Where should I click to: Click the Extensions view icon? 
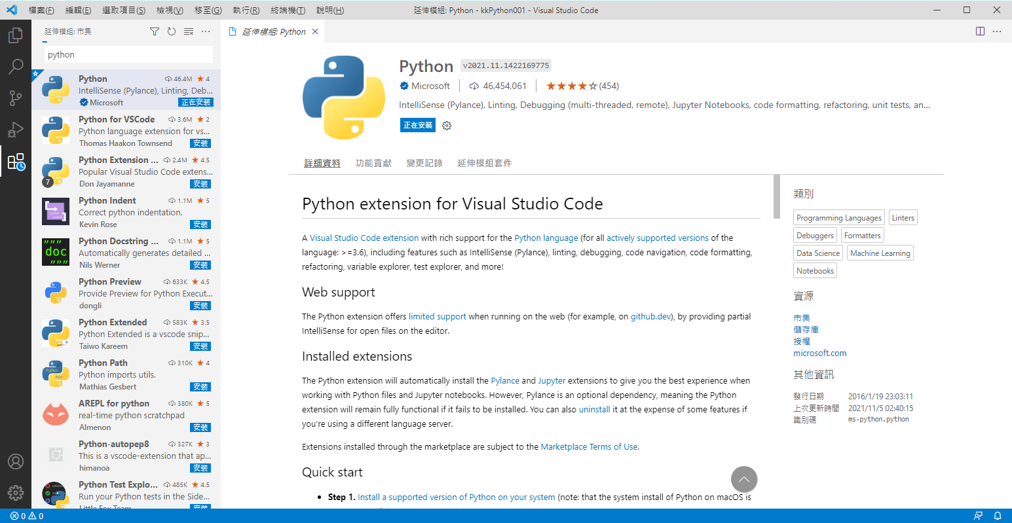coord(16,162)
